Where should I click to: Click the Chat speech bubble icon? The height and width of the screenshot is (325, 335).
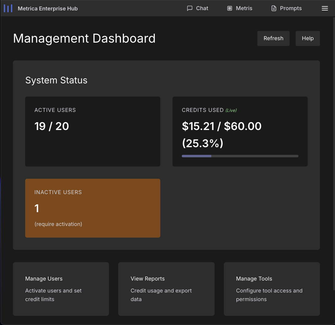(190, 8)
